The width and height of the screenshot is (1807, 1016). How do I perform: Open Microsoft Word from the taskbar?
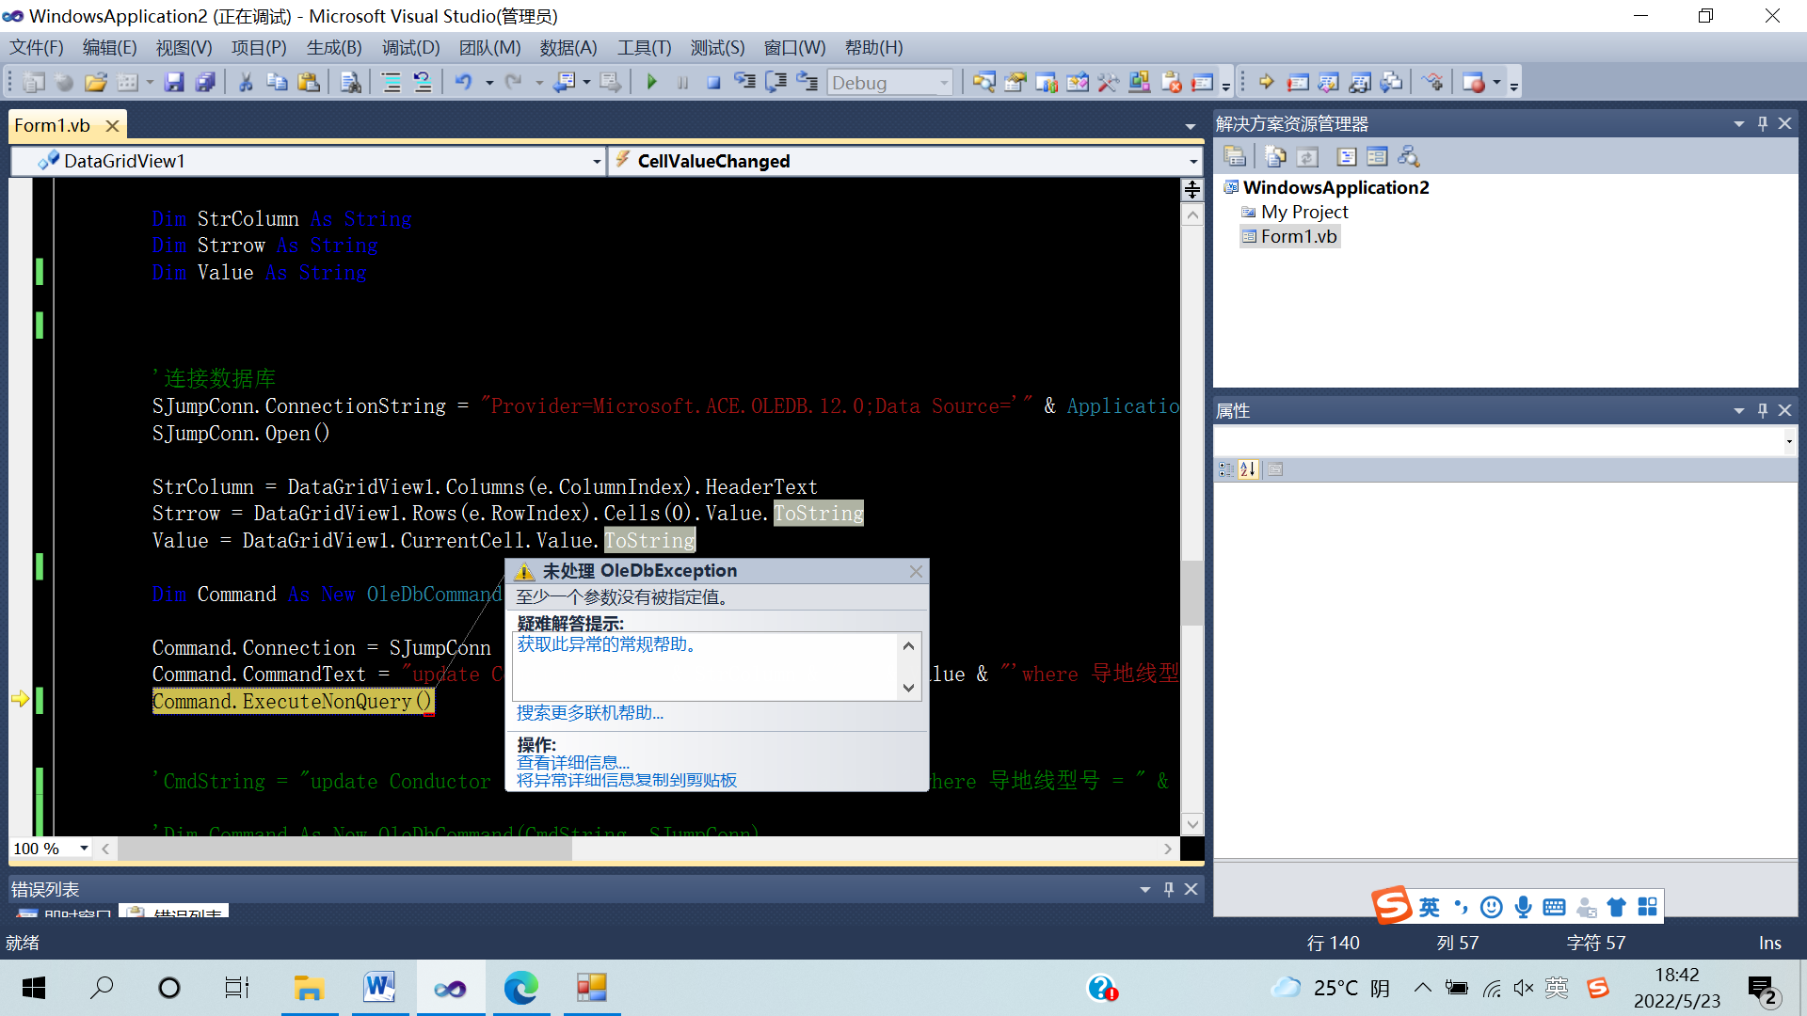click(379, 988)
